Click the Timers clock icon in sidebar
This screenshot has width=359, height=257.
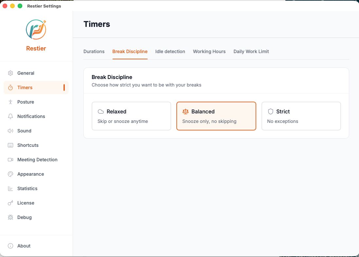[10, 88]
